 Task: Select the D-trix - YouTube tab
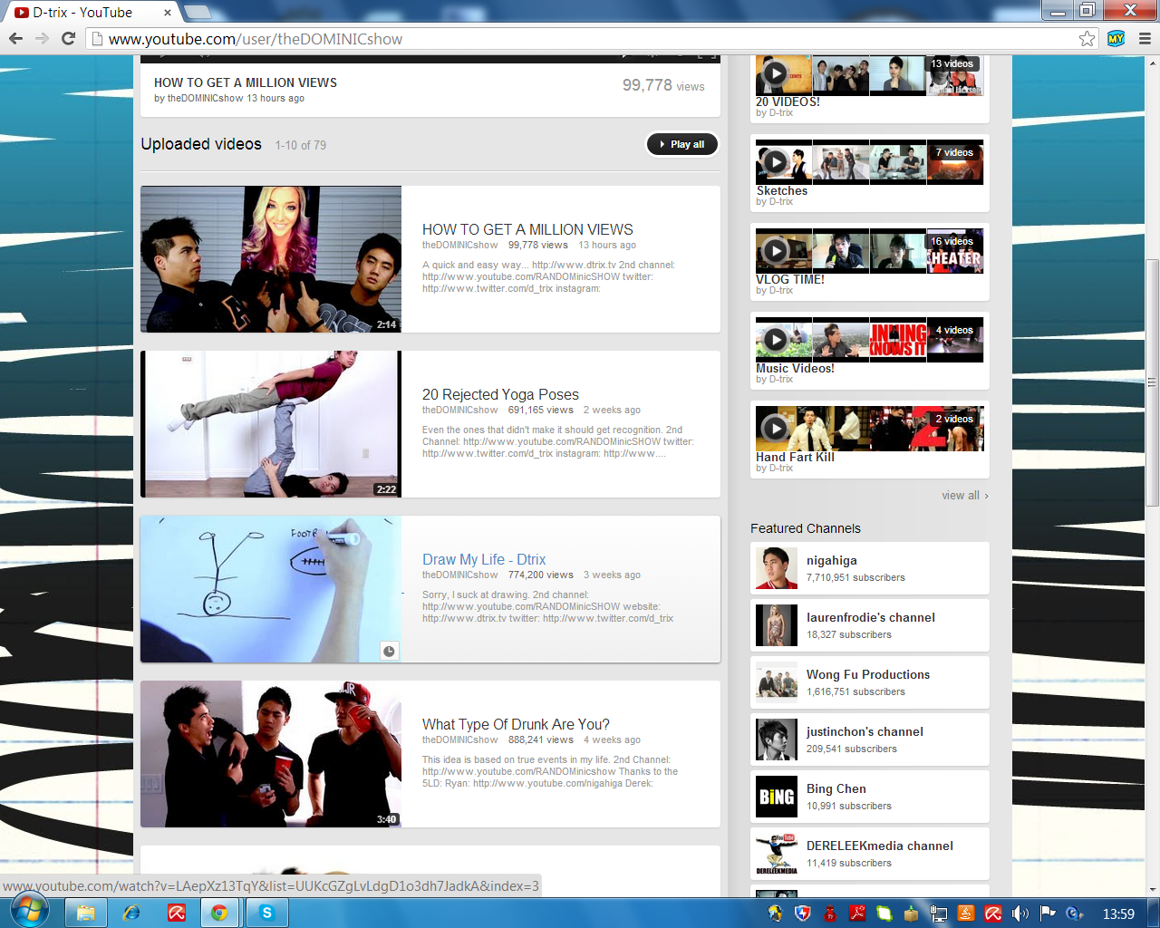coord(91,13)
